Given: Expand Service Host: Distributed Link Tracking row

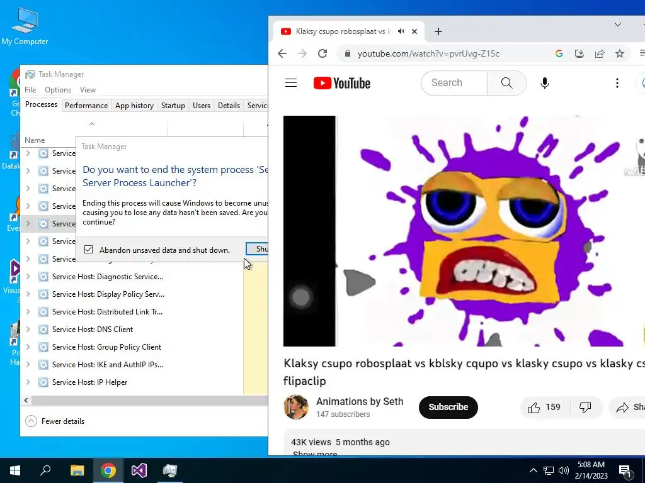Looking at the screenshot, I should click(28, 312).
